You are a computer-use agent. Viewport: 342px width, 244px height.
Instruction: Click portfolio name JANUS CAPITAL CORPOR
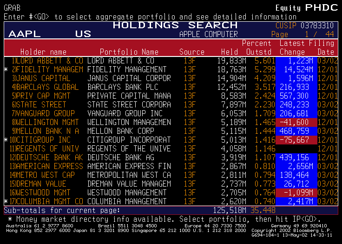pos(129,78)
